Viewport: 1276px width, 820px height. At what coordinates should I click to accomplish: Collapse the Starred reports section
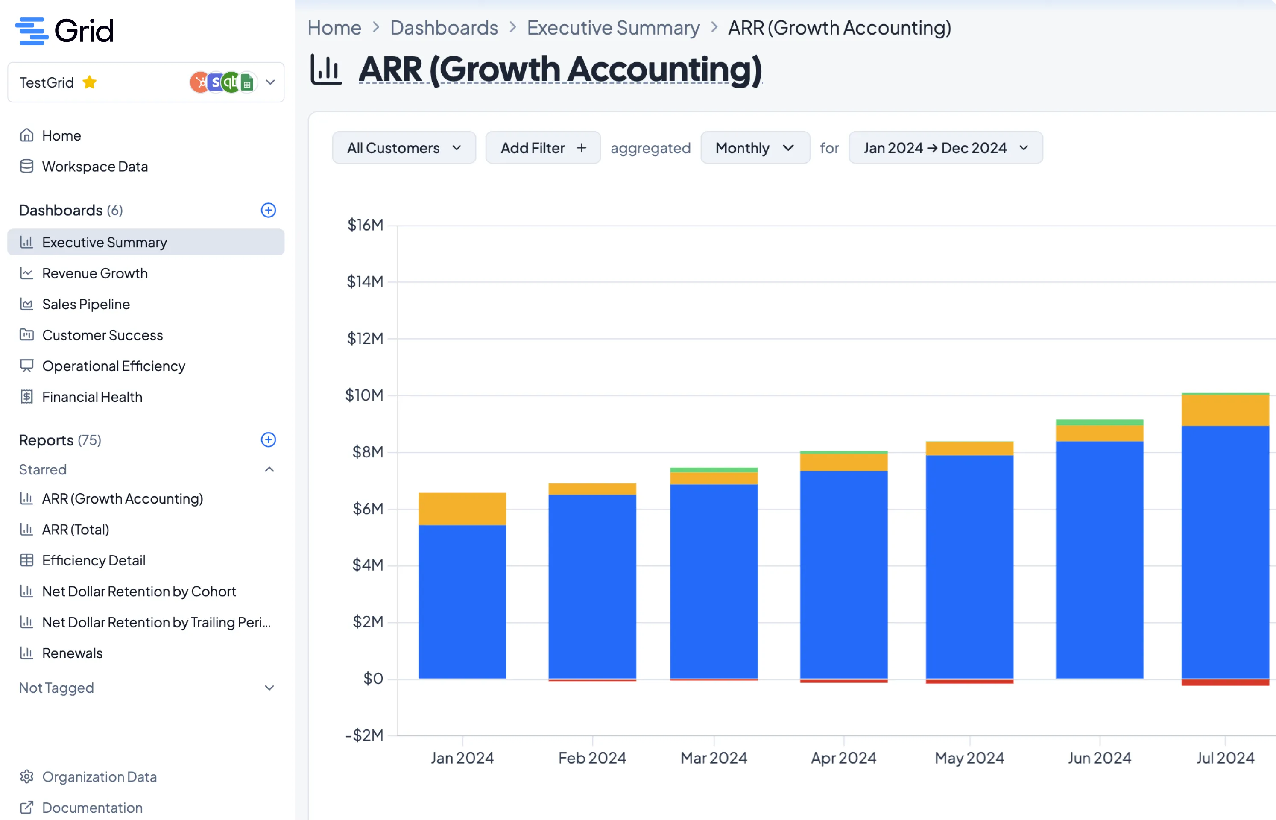click(269, 470)
